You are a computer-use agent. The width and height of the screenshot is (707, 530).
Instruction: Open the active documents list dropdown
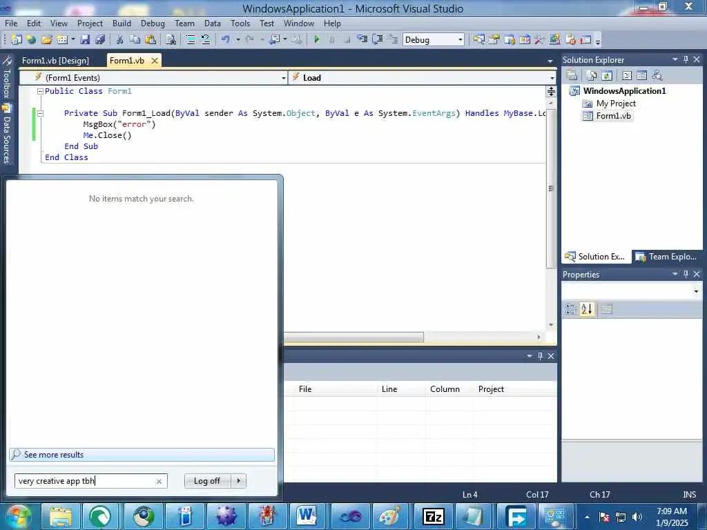click(x=550, y=61)
